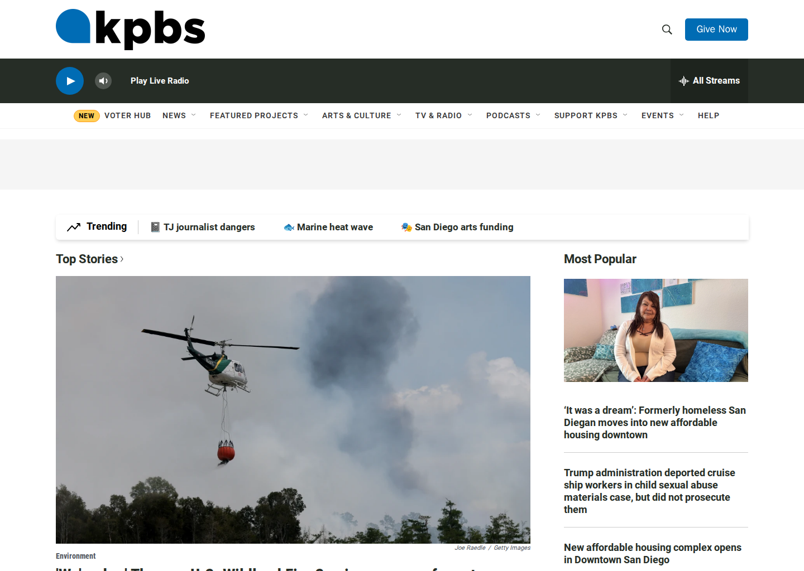The width and height of the screenshot is (804, 571).
Task: Open Marine heat wave fish topic
Action: coord(328,227)
